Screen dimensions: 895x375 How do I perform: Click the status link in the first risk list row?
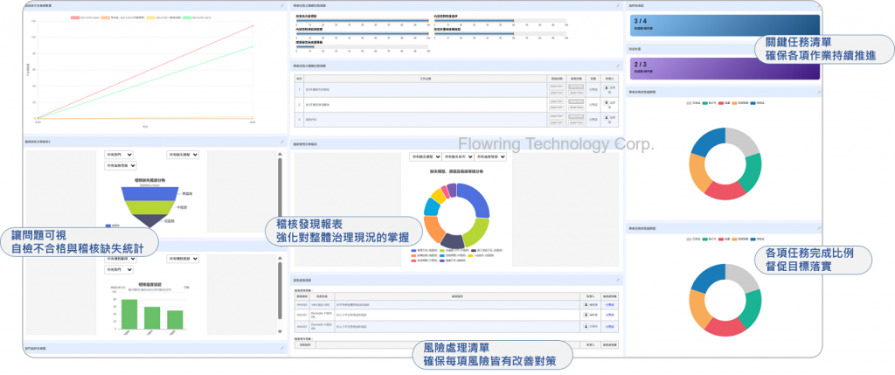pos(608,304)
